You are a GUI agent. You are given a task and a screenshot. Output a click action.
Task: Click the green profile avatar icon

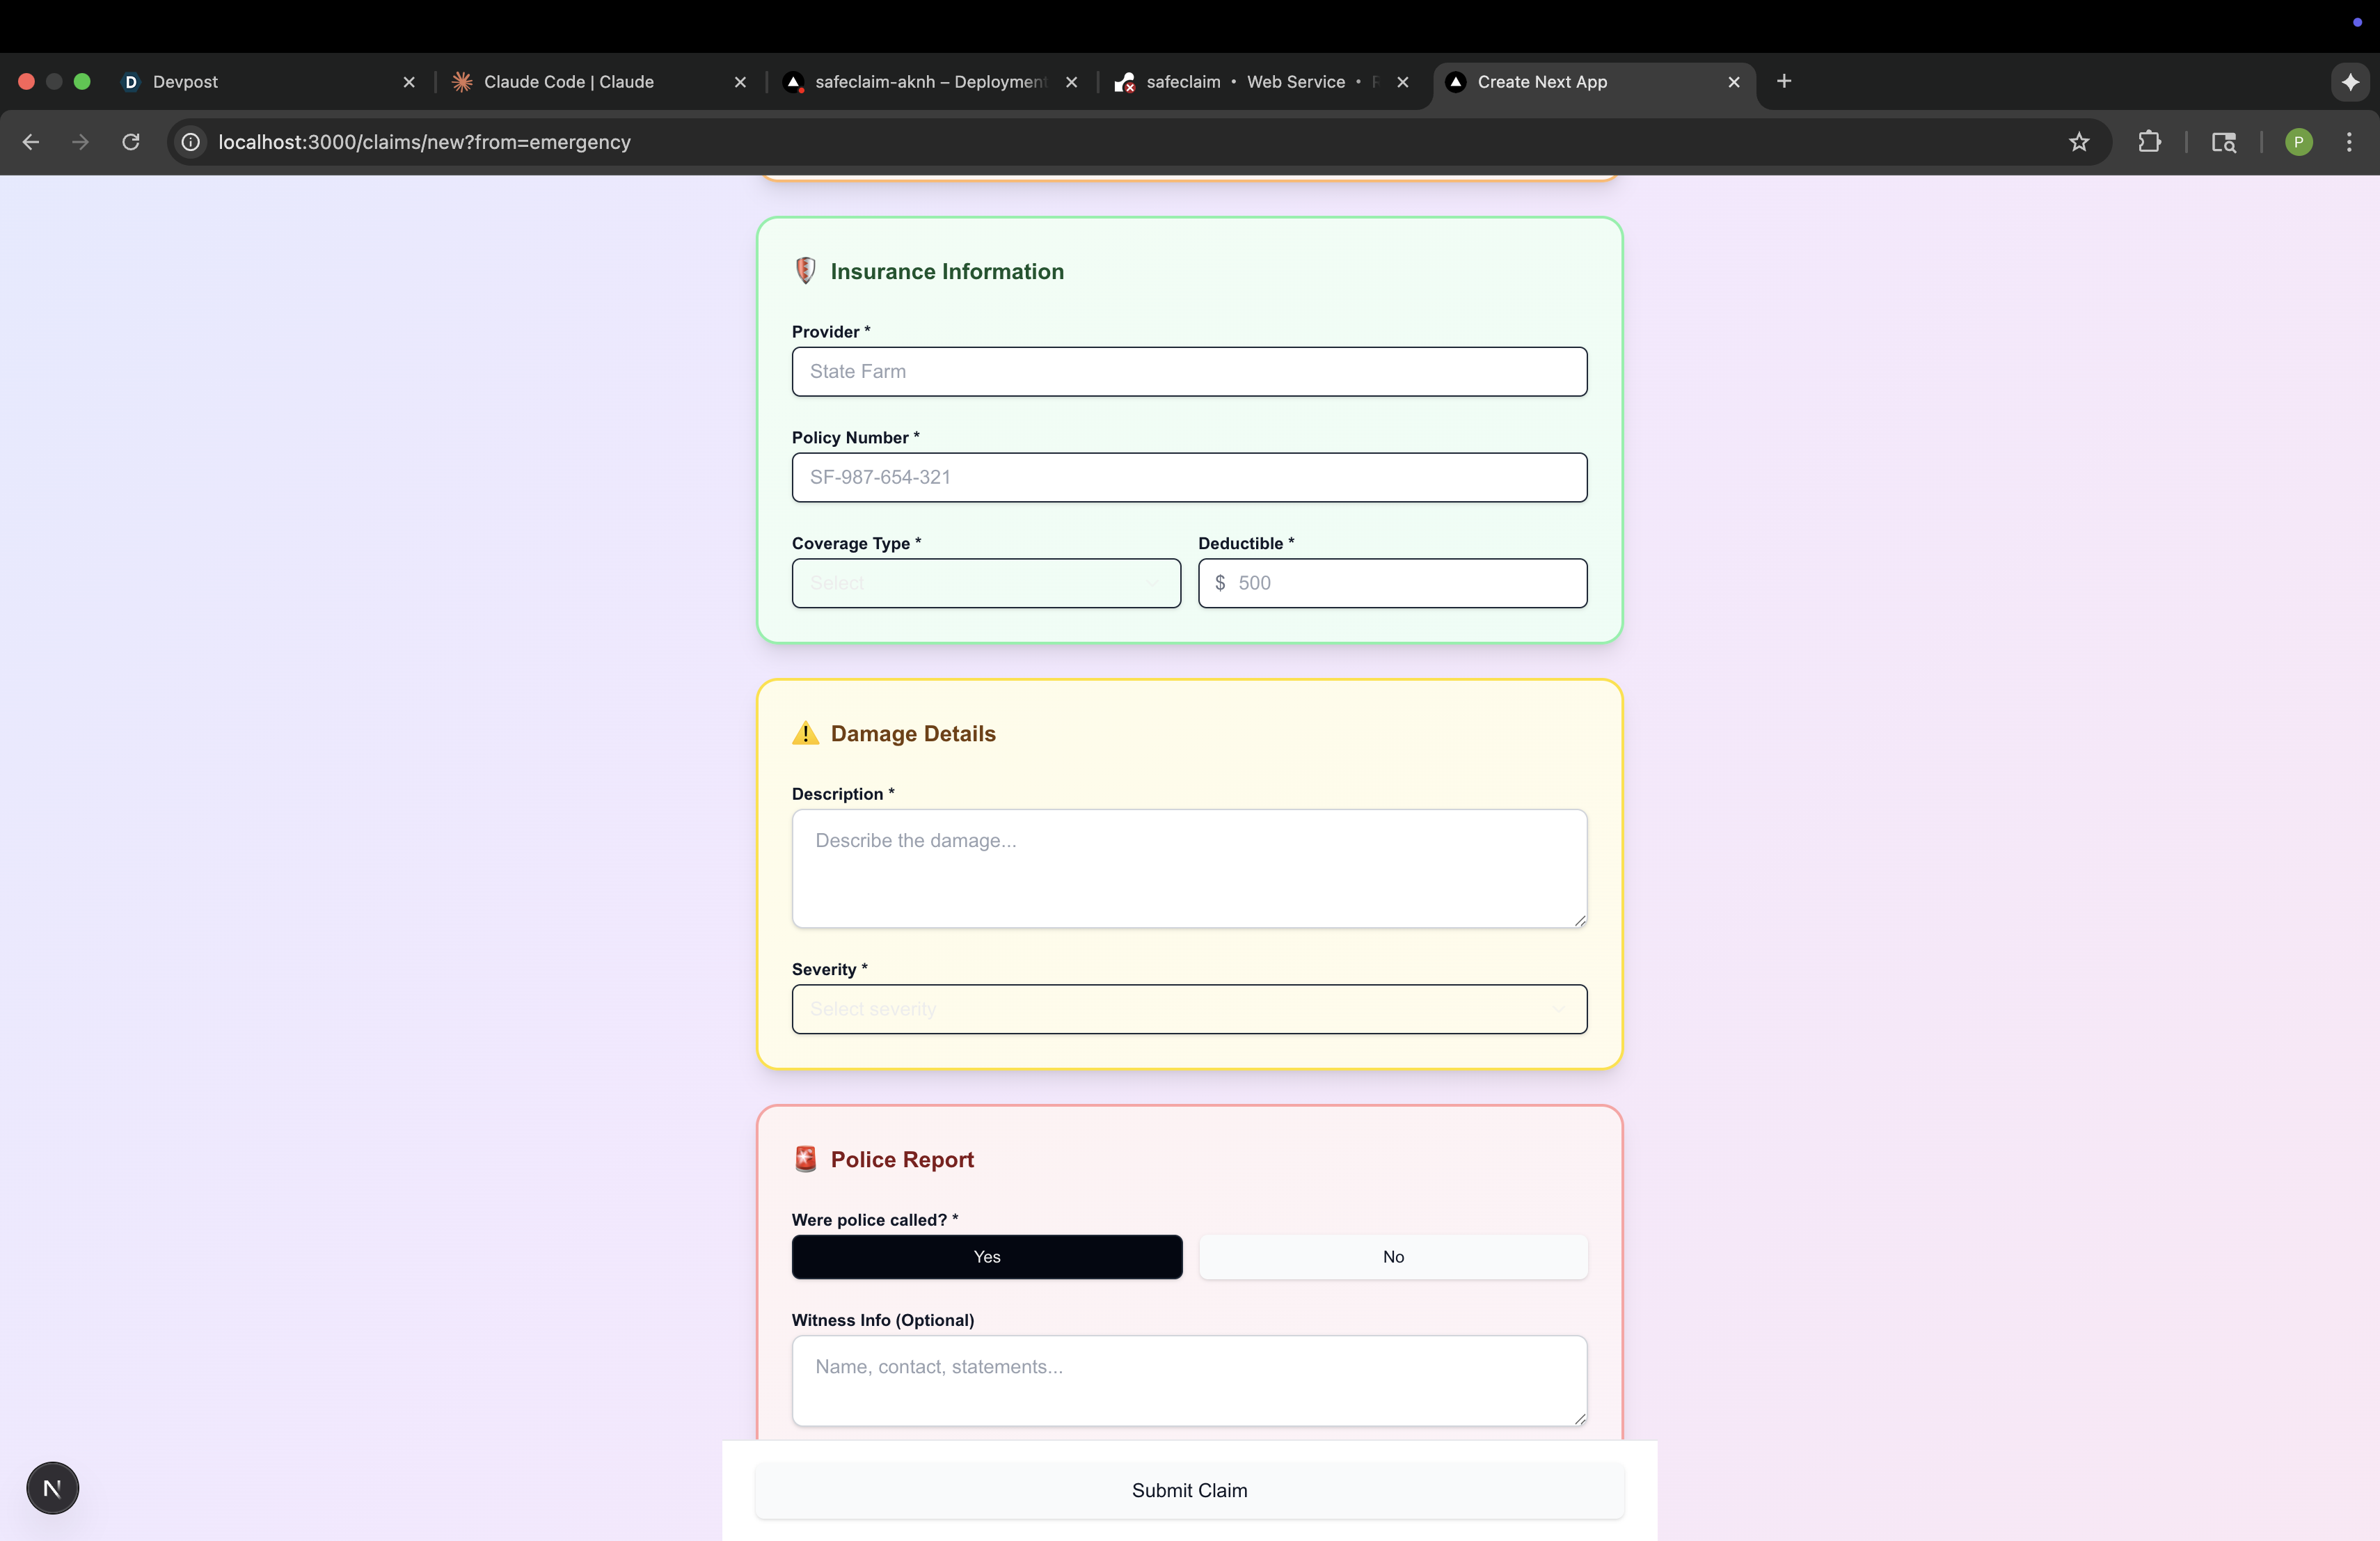tap(2298, 142)
